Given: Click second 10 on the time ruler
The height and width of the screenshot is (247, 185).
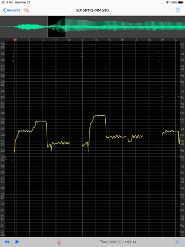Looking at the screenshot, I should [43, 40].
